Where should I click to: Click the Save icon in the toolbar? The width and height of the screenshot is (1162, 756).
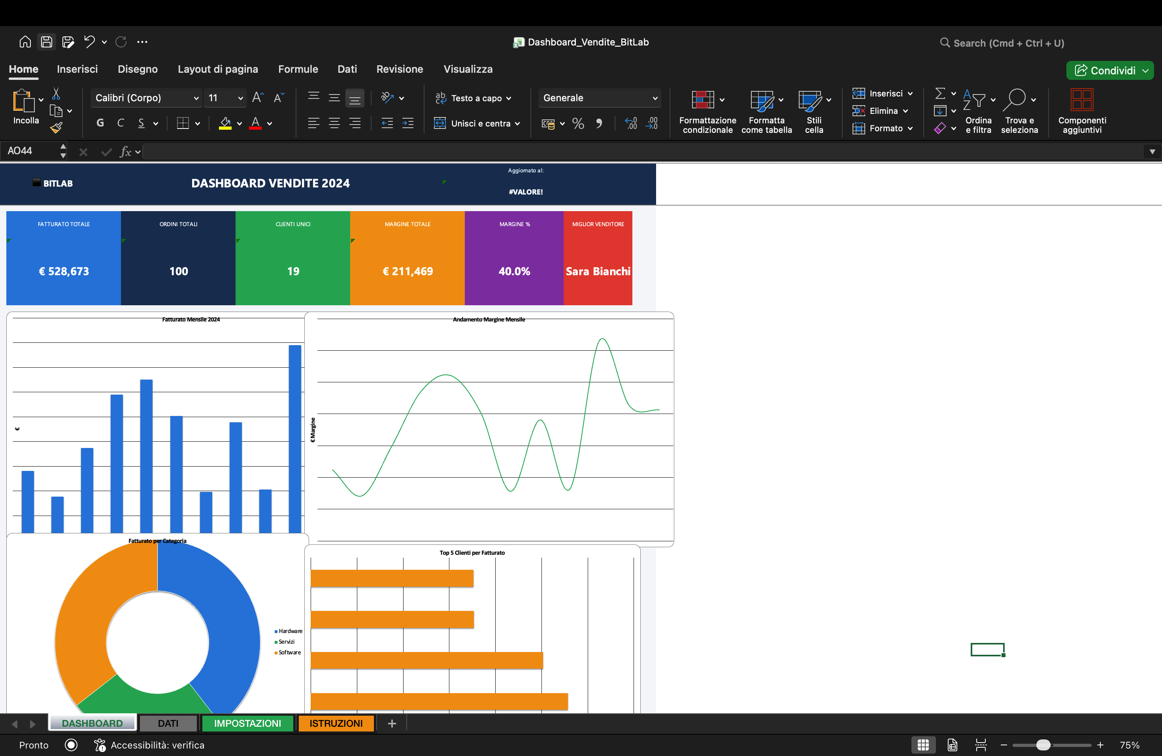click(46, 42)
